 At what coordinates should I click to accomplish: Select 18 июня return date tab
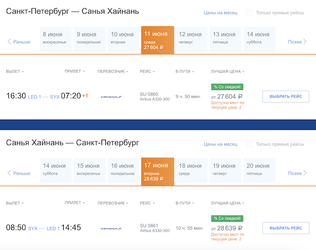pos(190,169)
